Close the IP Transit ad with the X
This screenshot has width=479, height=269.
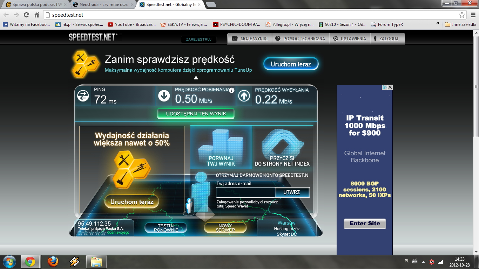click(390, 87)
